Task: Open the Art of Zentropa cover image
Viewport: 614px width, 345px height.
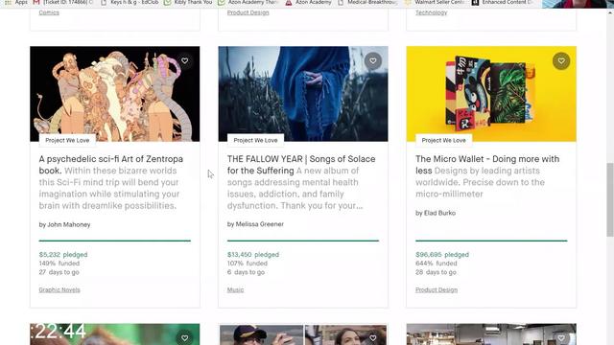Action: click(x=115, y=94)
